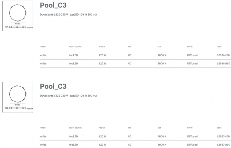231x148 pixels.
Task: Click the FINISH column header in the first table
Action: coord(42,47)
